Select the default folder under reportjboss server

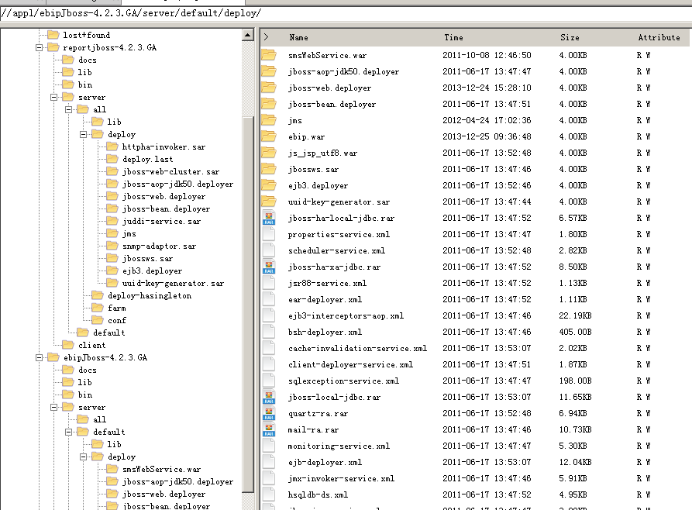109,333
